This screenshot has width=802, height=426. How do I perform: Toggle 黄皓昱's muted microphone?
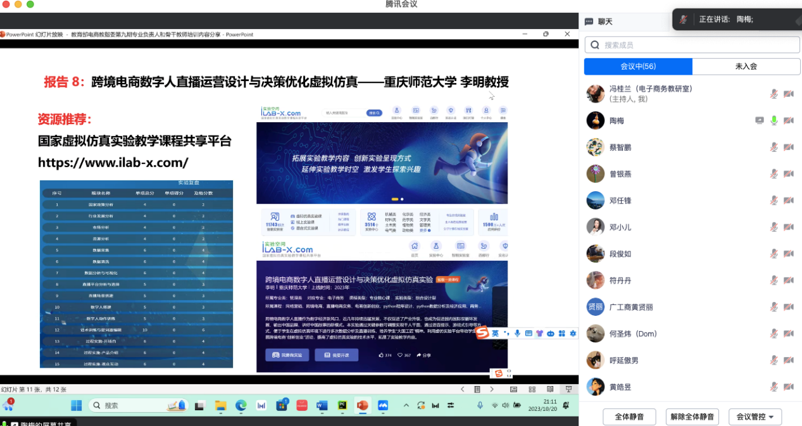click(x=774, y=387)
